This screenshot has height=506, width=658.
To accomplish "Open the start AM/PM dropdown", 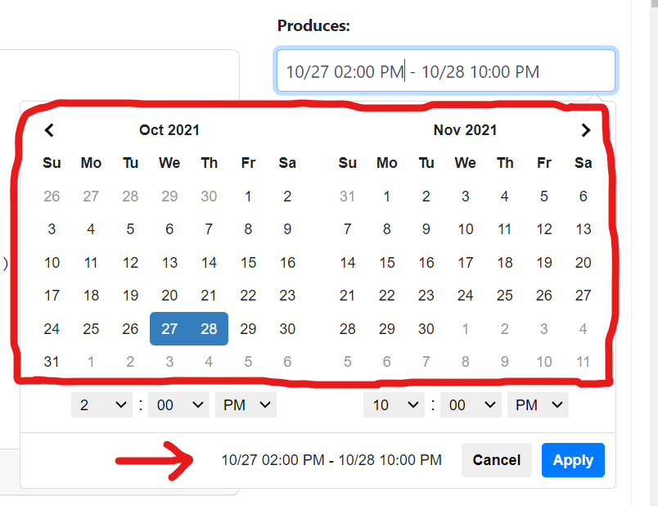I will [x=246, y=404].
